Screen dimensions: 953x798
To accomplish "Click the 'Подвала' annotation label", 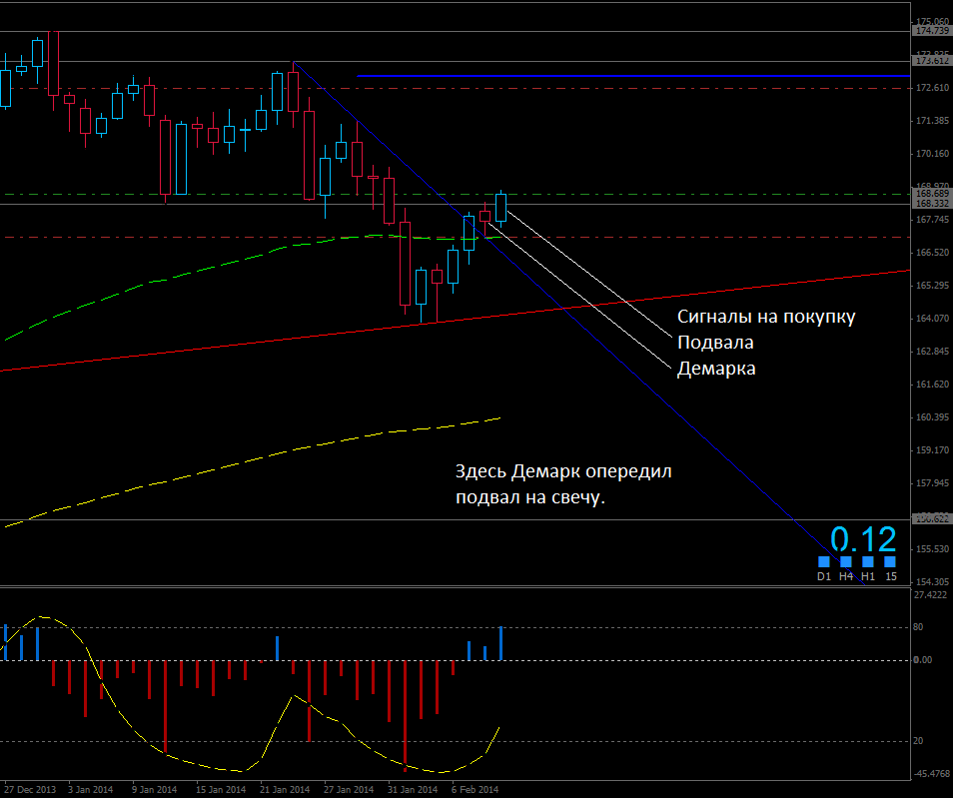I will click(x=715, y=343).
